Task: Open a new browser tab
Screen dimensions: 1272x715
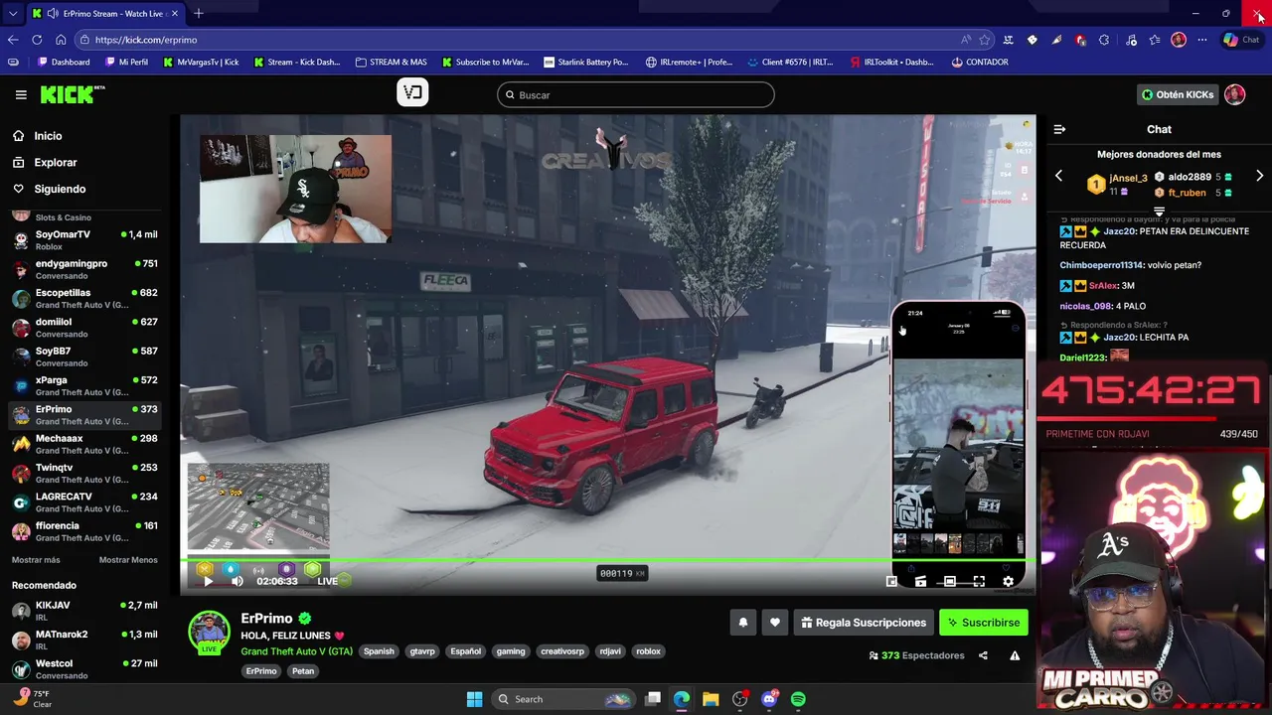Action: 198,14
